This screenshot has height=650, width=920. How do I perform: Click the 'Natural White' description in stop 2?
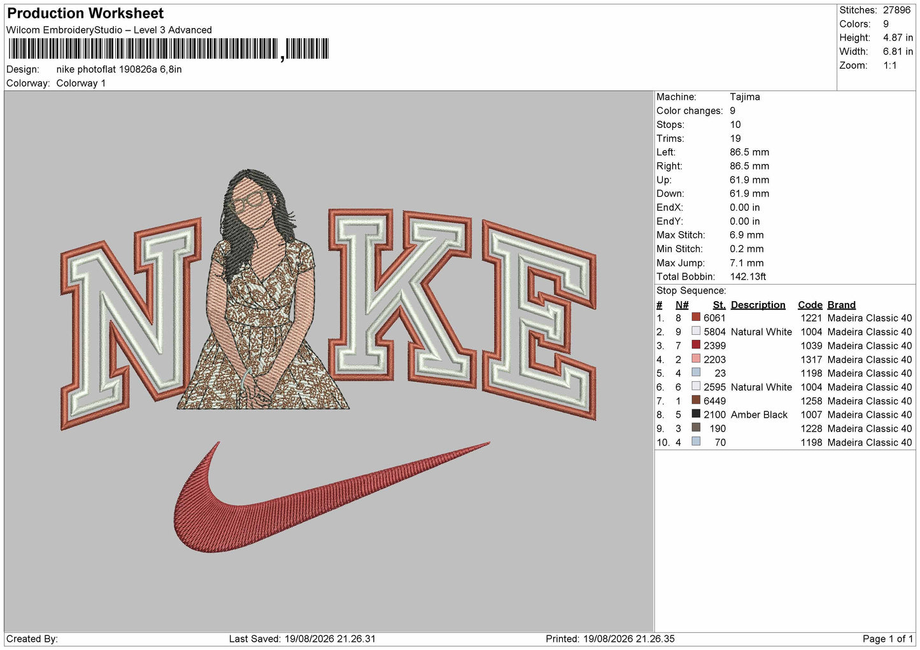[x=761, y=332]
